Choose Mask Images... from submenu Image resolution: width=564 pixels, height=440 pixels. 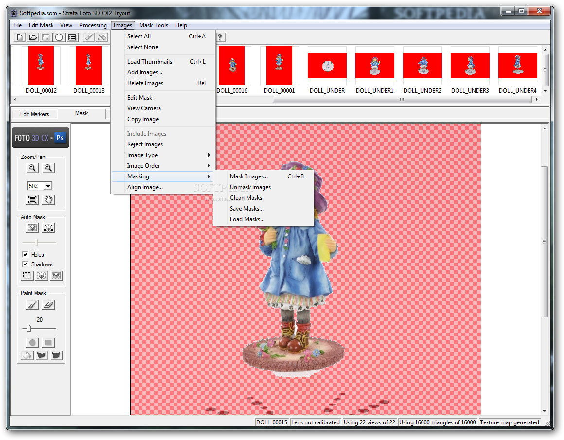pyautogui.click(x=264, y=176)
